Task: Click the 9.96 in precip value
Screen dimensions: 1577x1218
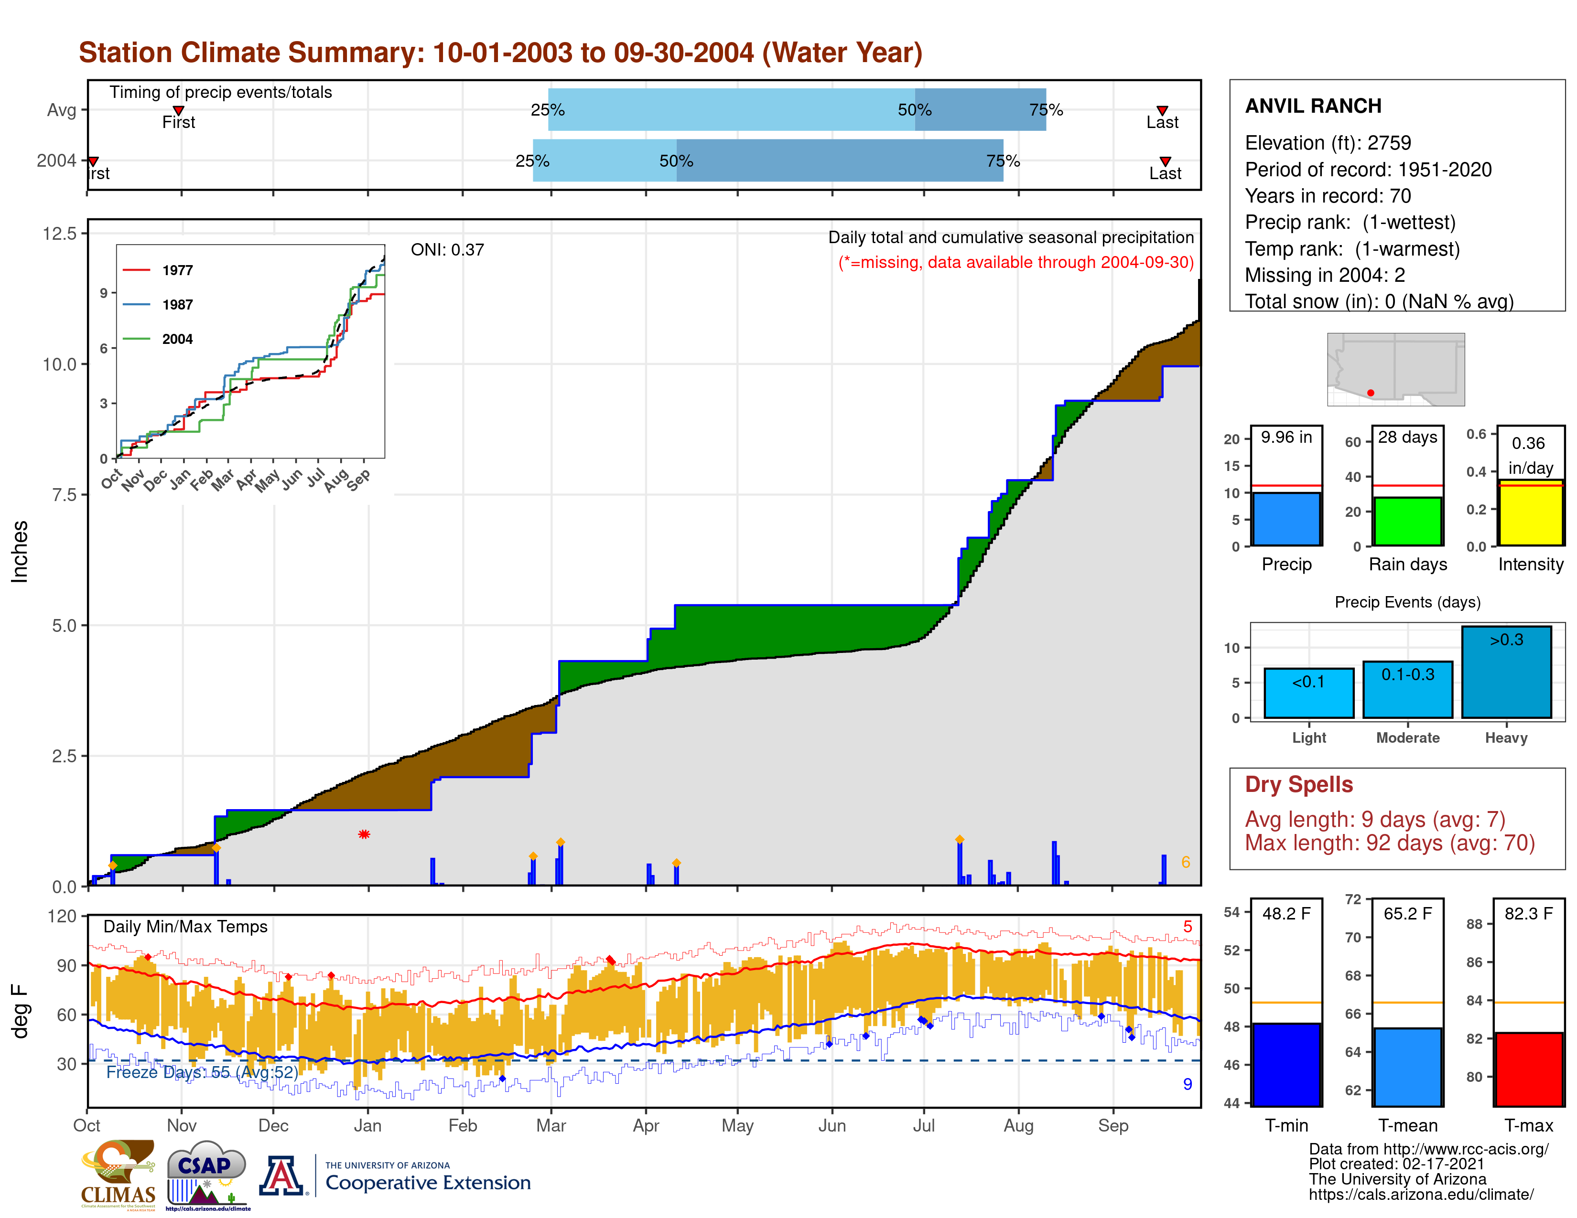Action: coord(1286,437)
